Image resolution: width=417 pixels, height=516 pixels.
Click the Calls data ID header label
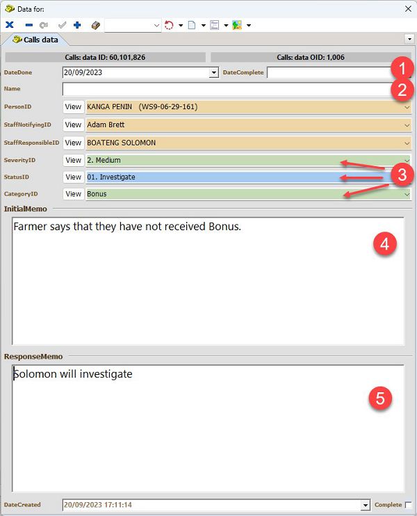pyautogui.click(x=105, y=57)
